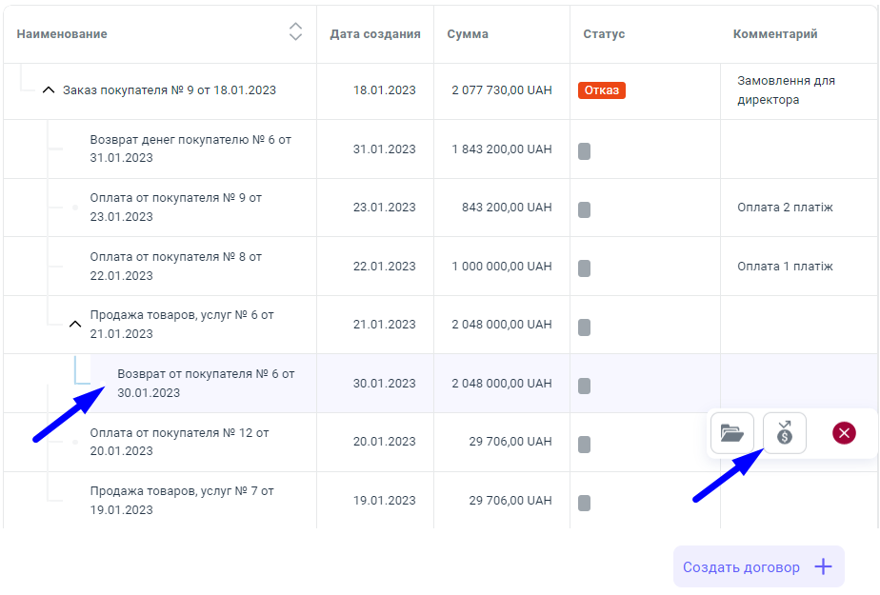This screenshot has height=595, width=880.
Task: Select row Возврат от покупателя № 6
Action: pos(206,384)
